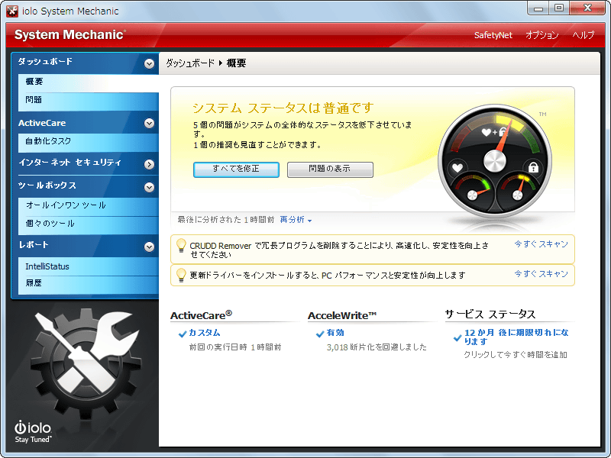
Task: Click the カスタム ActiveCare link
Action: 205,333
